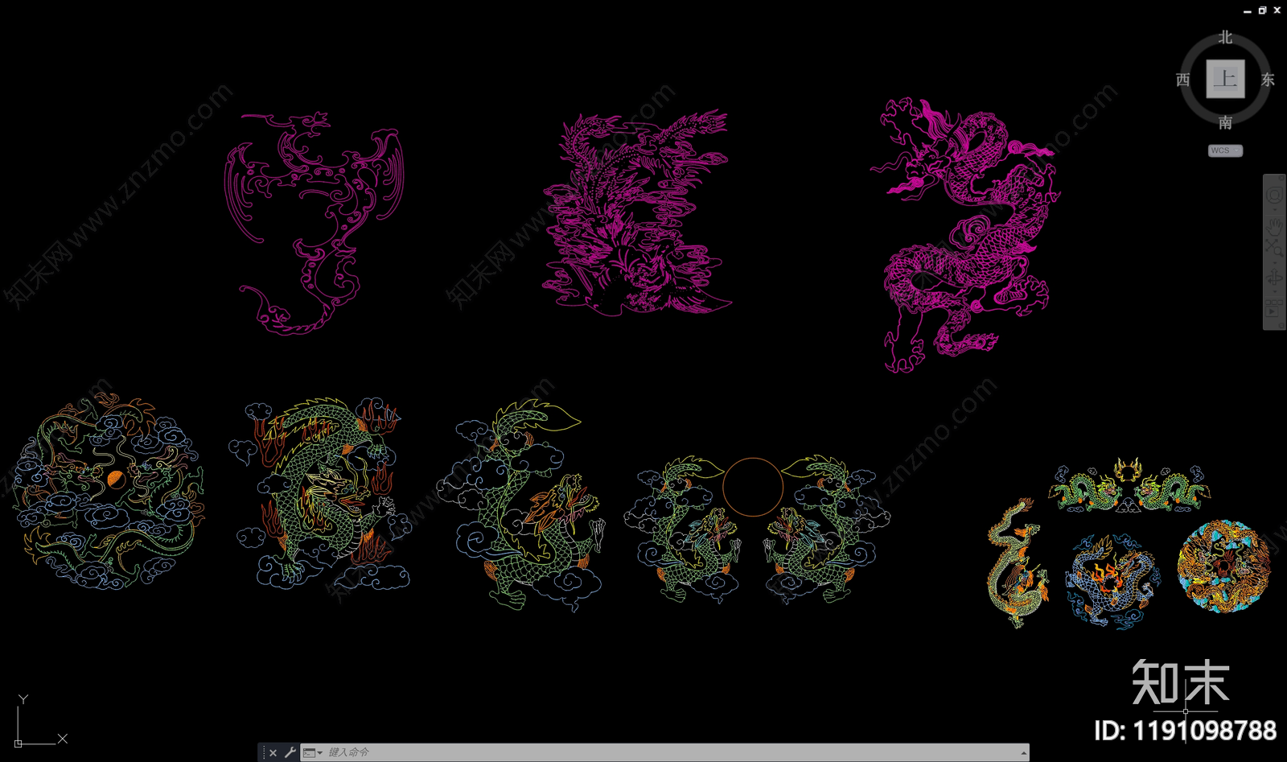Viewport: 1287px width, 762px height.
Task: Select the Pan hand tool
Action: 1274,226
